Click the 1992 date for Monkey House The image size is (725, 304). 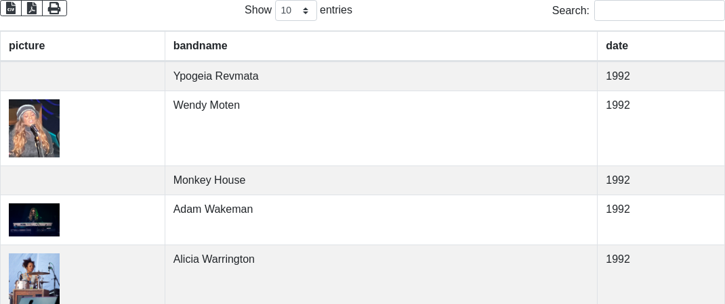tap(618, 180)
